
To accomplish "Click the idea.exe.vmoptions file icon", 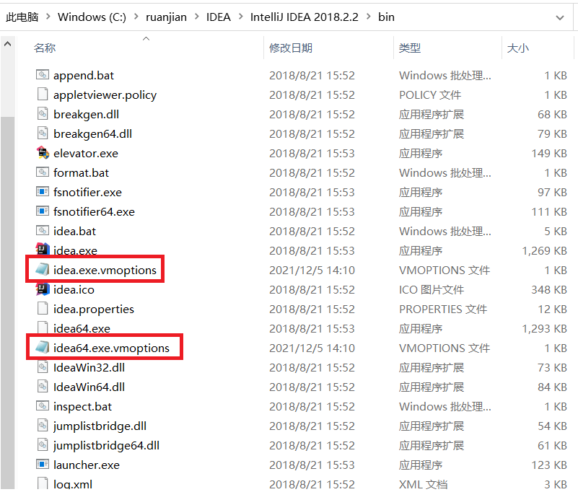I will (x=43, y=270).
